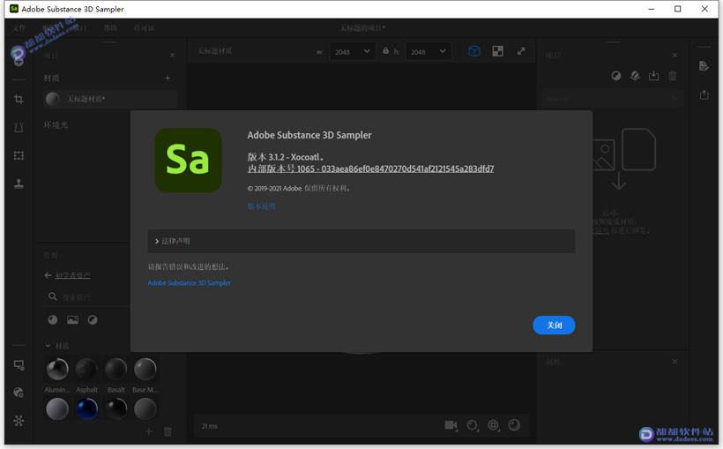Click the export document icon on right sidebar
Viewport: 723px width, 449px height.
(x=704, y=66)
